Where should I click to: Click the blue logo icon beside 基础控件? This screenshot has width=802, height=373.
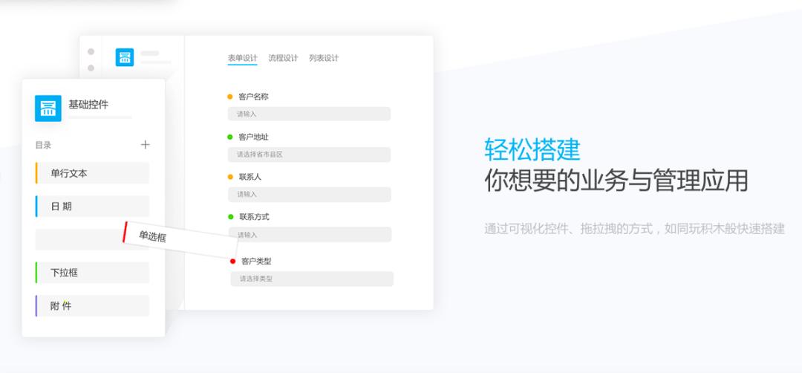pyautogui.click(x=48, y=108)
